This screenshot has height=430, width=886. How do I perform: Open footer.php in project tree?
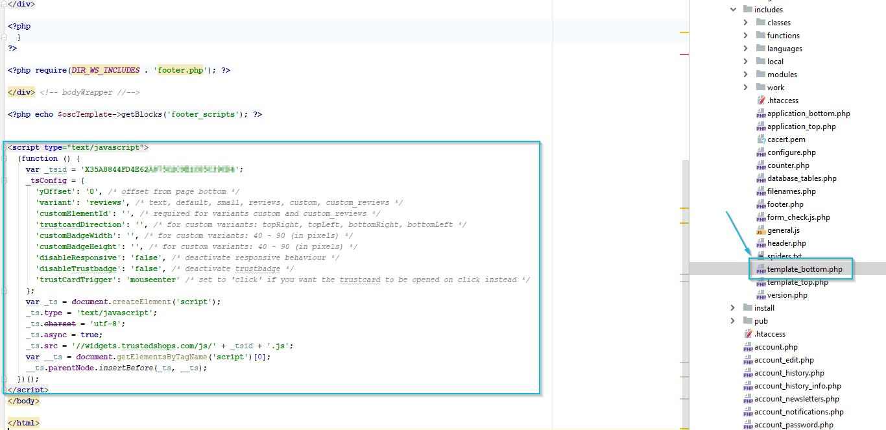(x=785, y=204)
